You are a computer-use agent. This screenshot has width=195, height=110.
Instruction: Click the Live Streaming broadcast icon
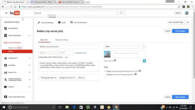click(x=5, y=43)
